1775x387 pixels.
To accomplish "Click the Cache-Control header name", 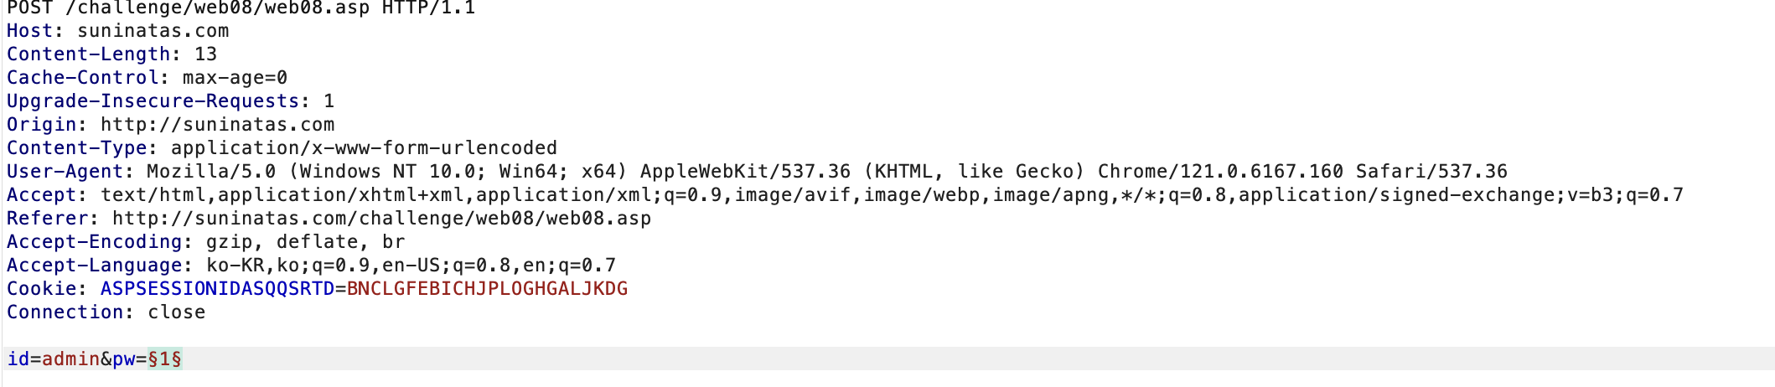I will 83,78.
